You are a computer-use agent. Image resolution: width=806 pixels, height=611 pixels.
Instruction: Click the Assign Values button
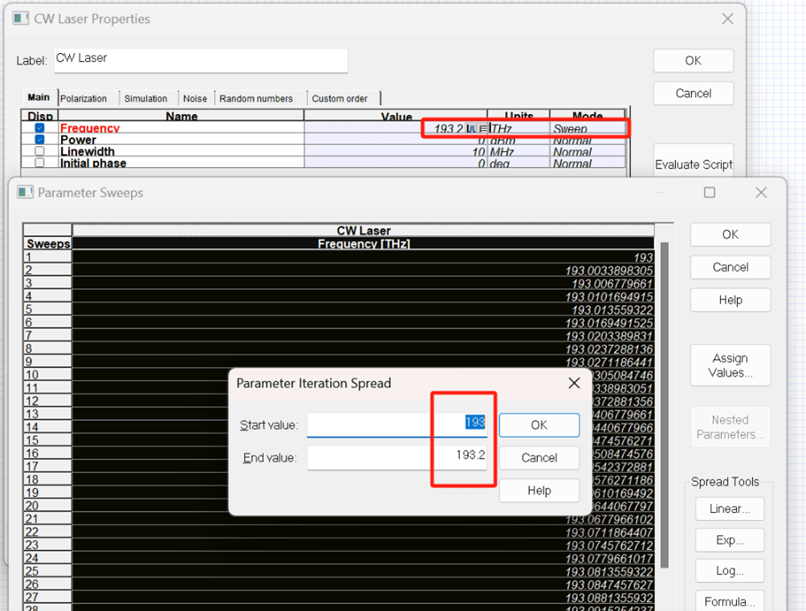pyautogui.click(x=730, y=365)
